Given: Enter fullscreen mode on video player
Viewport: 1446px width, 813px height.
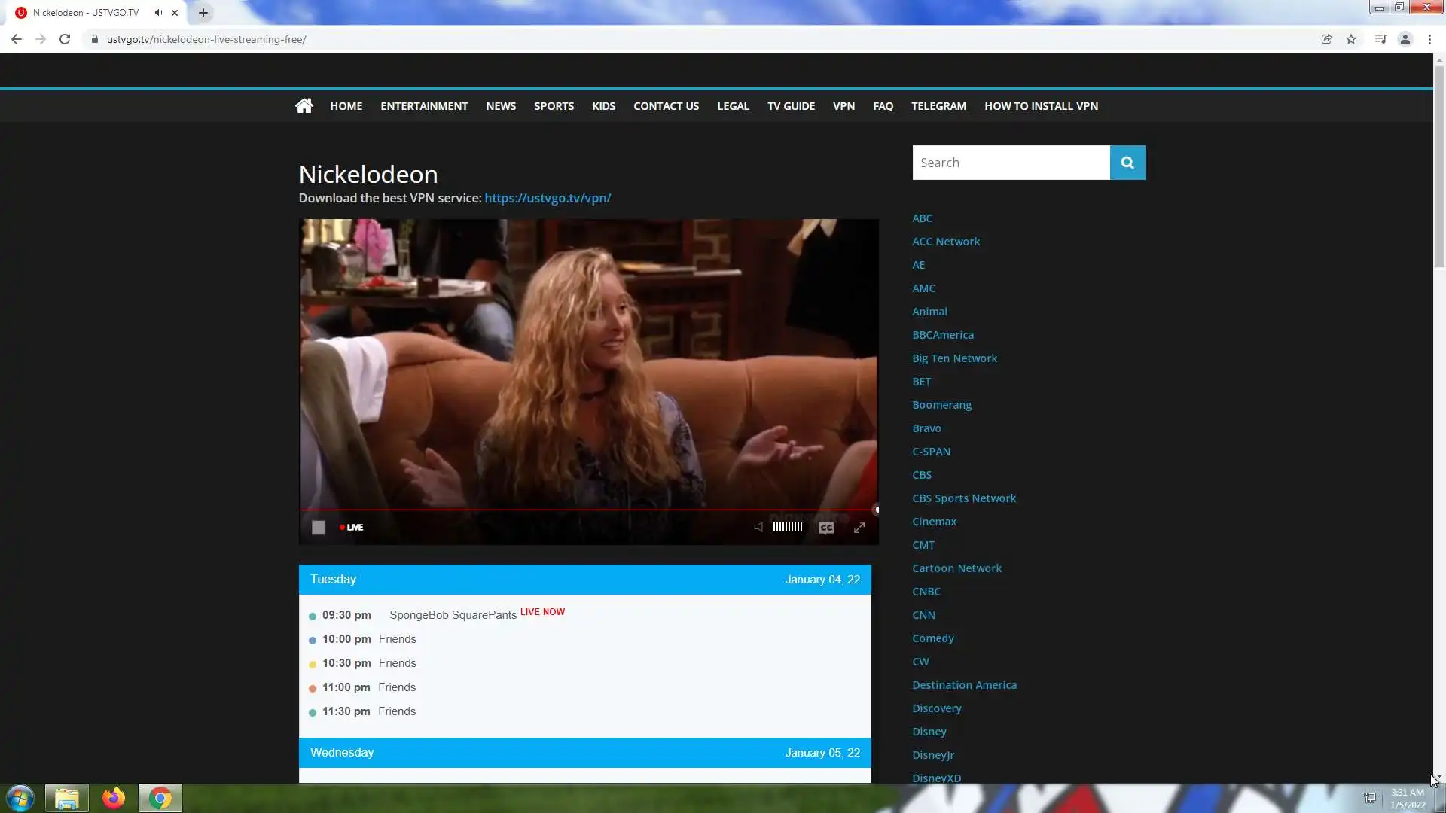Looking at the screenshot, I should point(859,528).
